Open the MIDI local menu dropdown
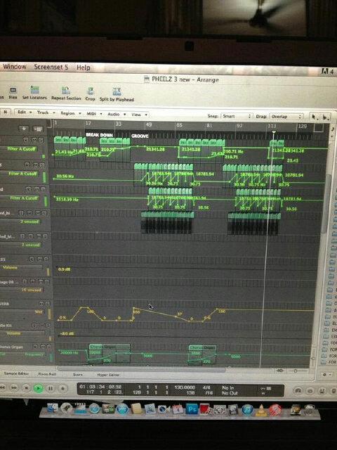Screen dimensions: 337x450 (94, 114)
